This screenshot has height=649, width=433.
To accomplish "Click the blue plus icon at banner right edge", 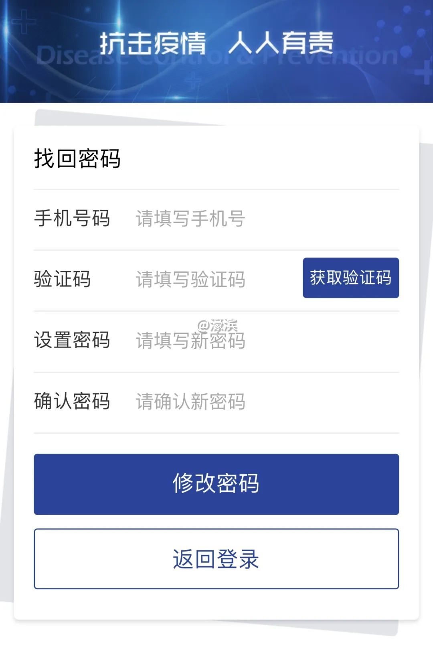I will tap(423, 72).
